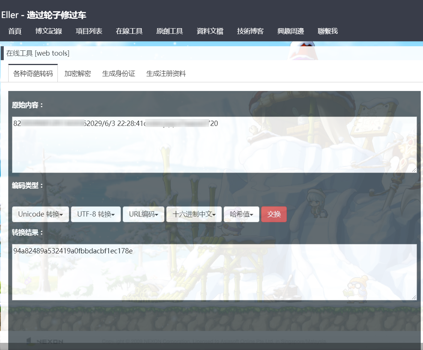
Task: Visit the 資料文檔 navigation item
Action: (x=210, y=31)
